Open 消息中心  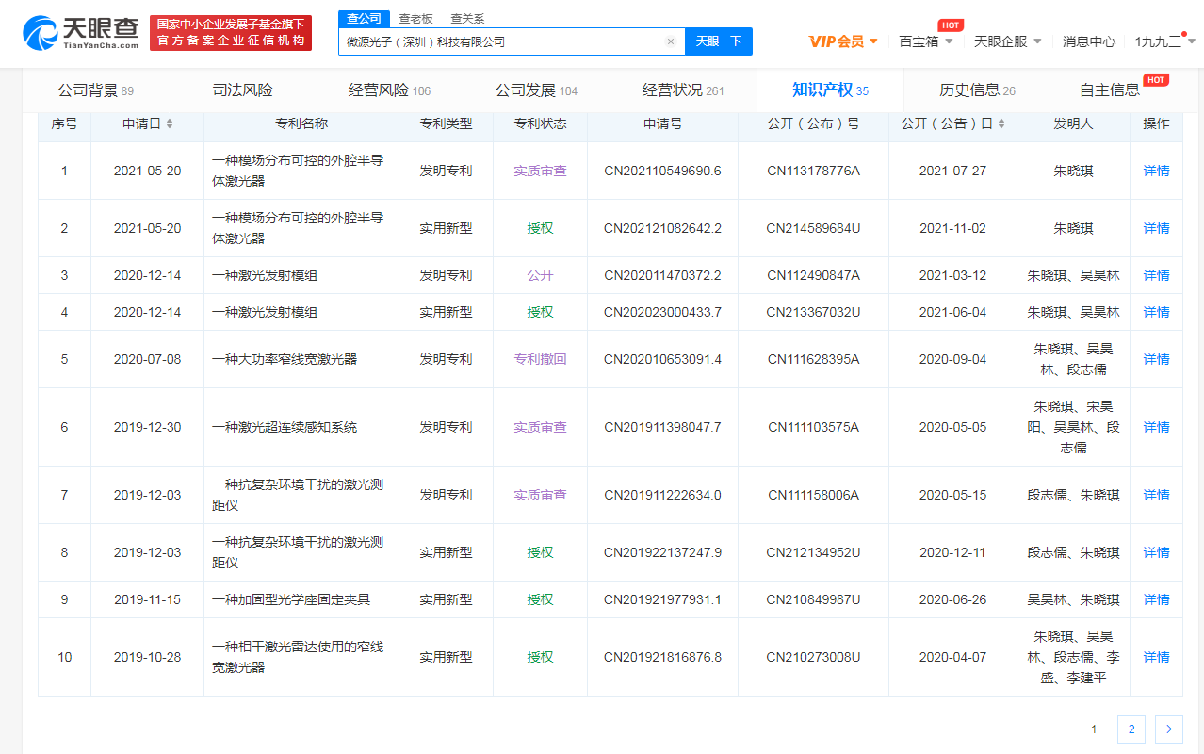tap(1089, 41)
